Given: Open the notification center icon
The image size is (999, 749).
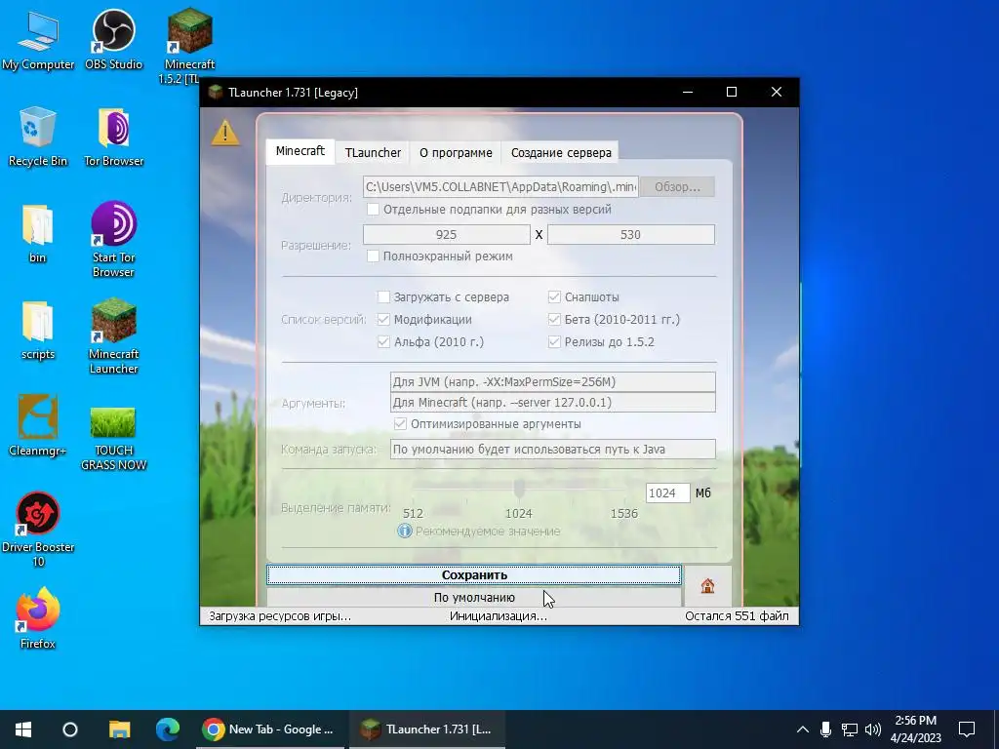Looking at the screenshot, I should (967, 729).
